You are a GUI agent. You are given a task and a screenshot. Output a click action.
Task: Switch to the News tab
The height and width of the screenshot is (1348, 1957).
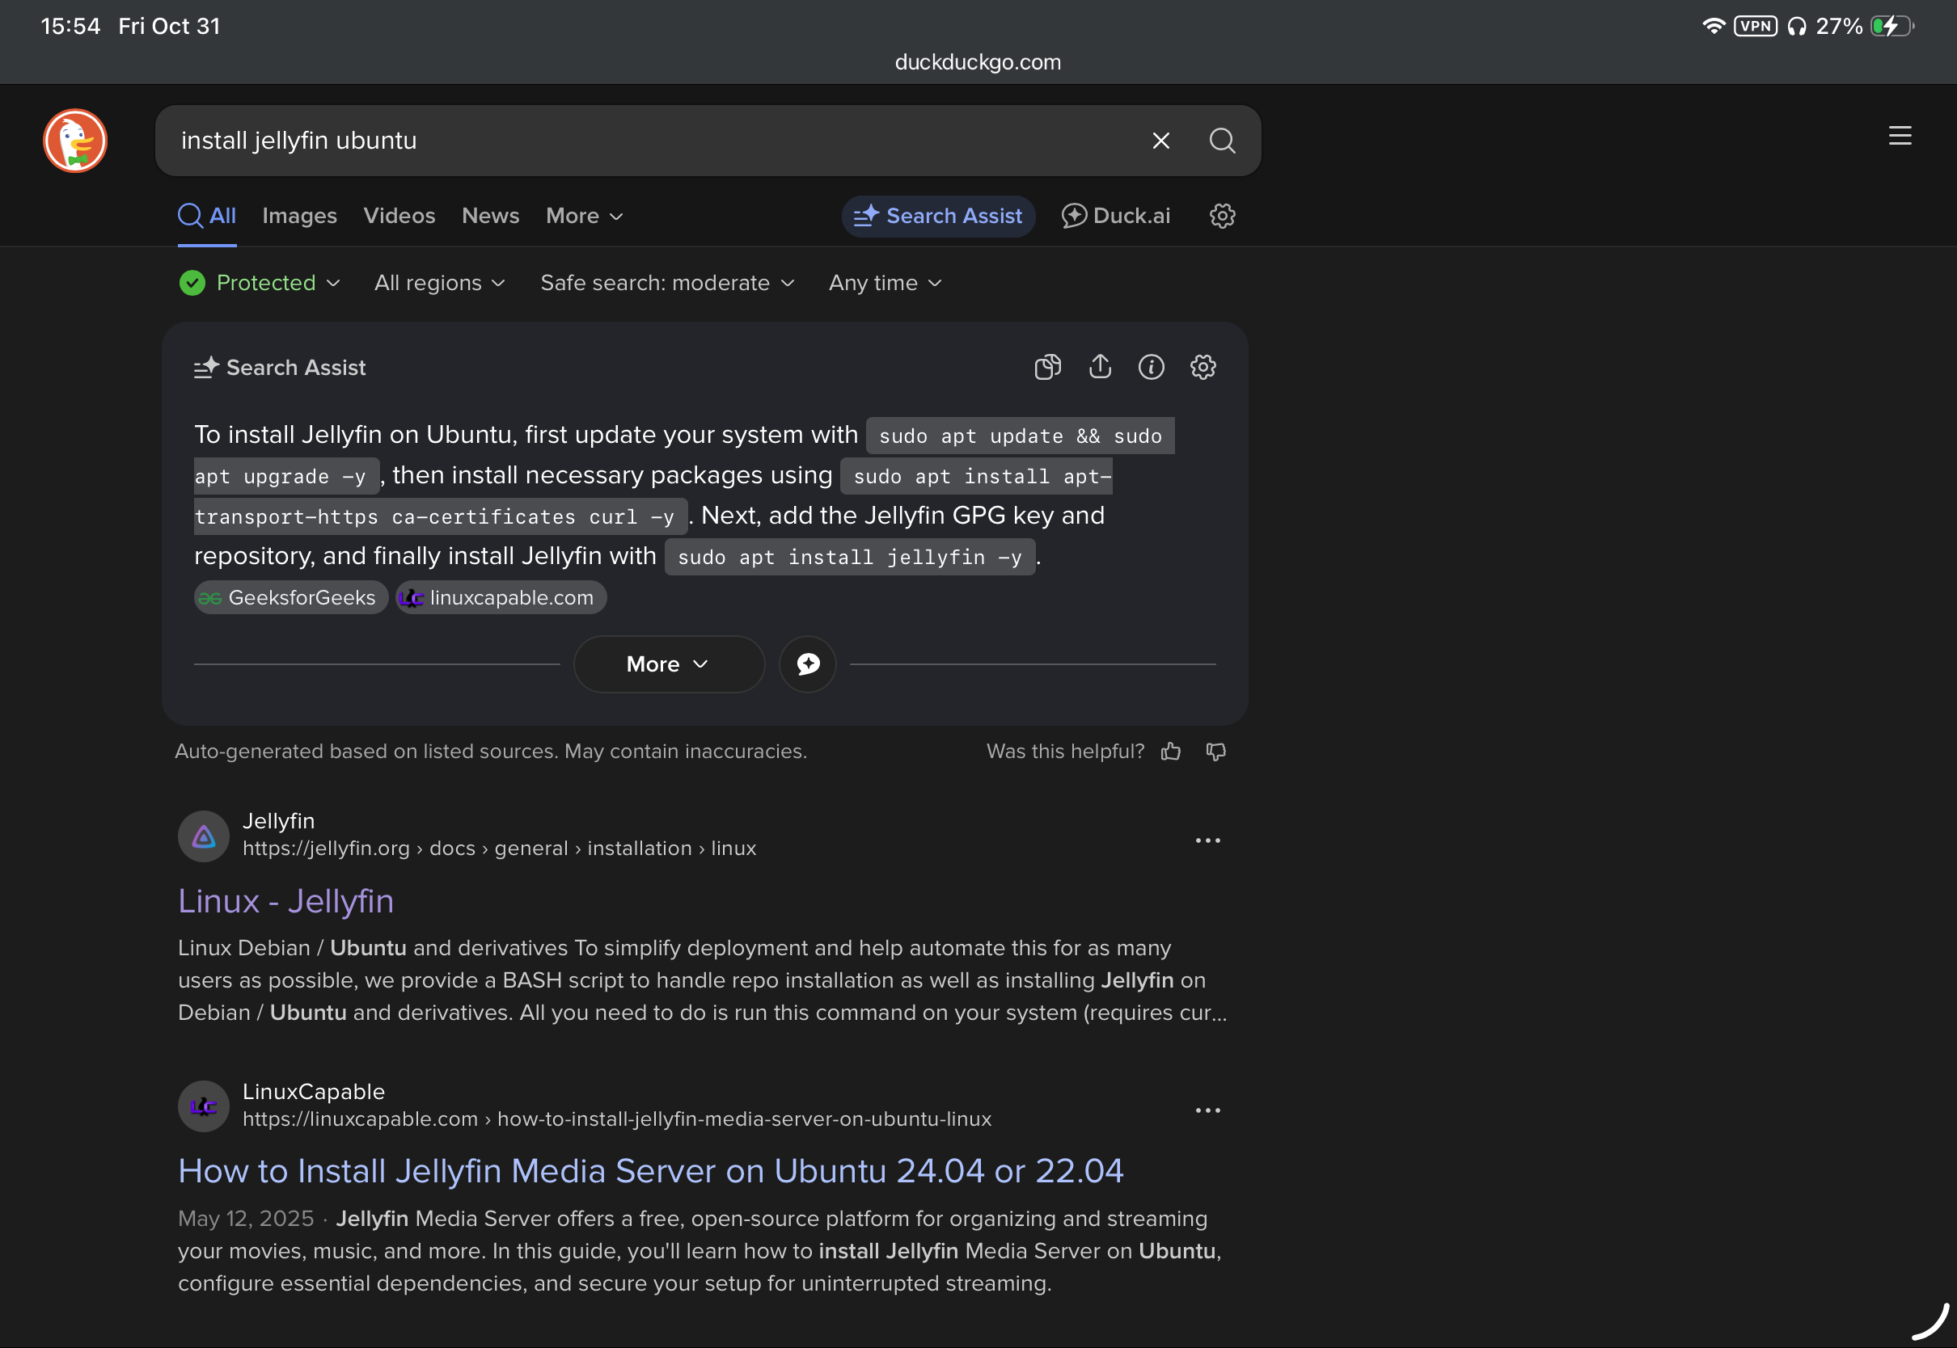tap(490, 217)
